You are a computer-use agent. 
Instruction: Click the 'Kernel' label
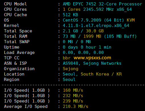coord(12,26)
